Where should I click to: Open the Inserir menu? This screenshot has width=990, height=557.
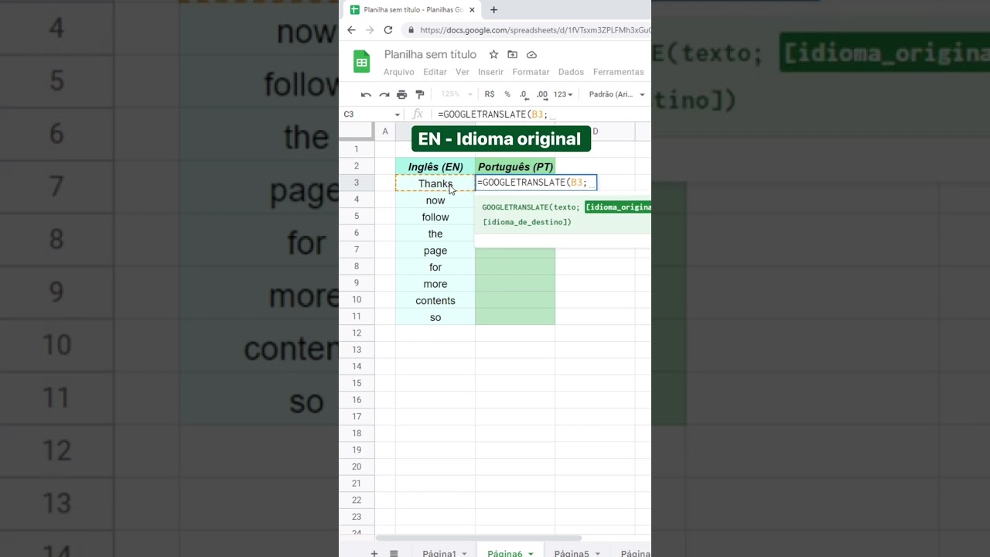click(490, 72)
